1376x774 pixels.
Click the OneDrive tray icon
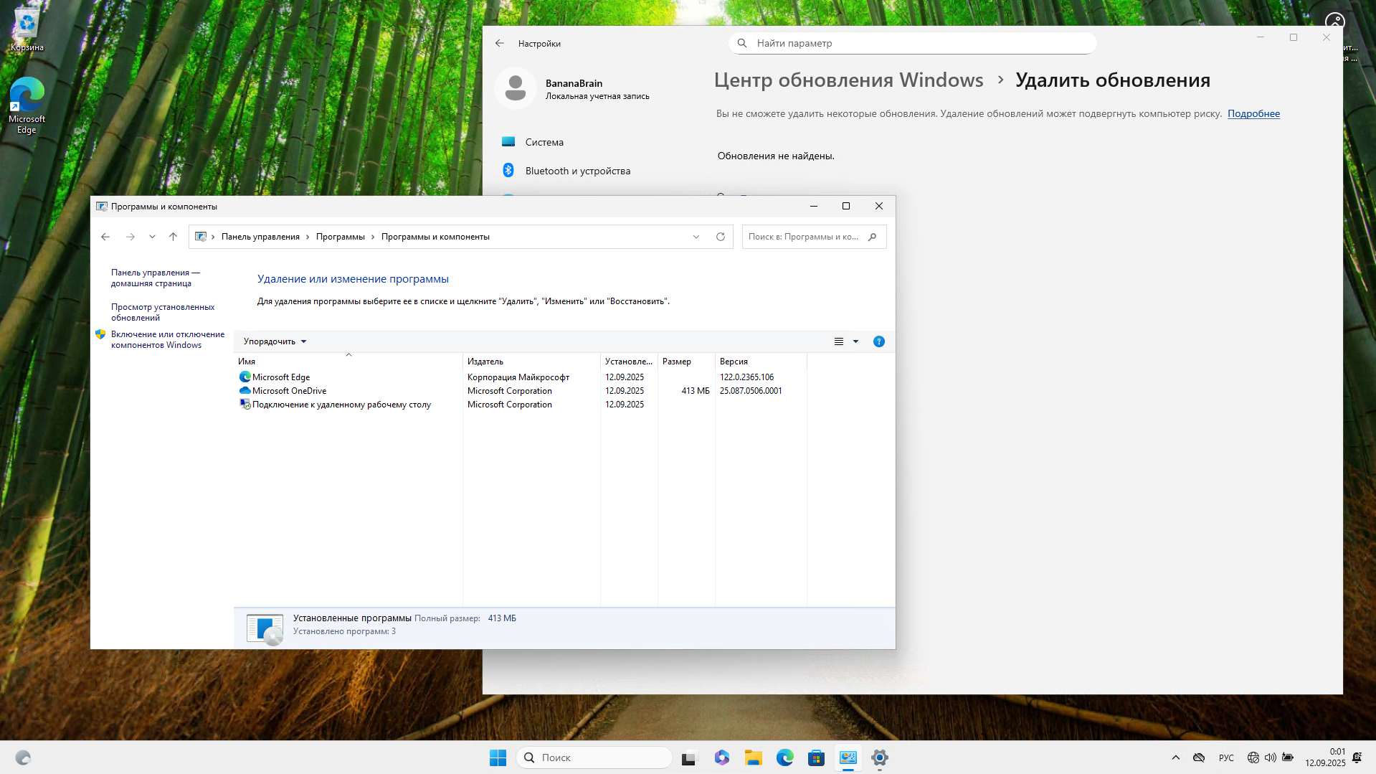1199,758
